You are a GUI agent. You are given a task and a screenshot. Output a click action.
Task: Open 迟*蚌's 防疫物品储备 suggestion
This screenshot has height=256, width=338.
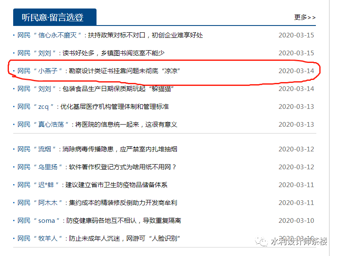pos(92,185)
